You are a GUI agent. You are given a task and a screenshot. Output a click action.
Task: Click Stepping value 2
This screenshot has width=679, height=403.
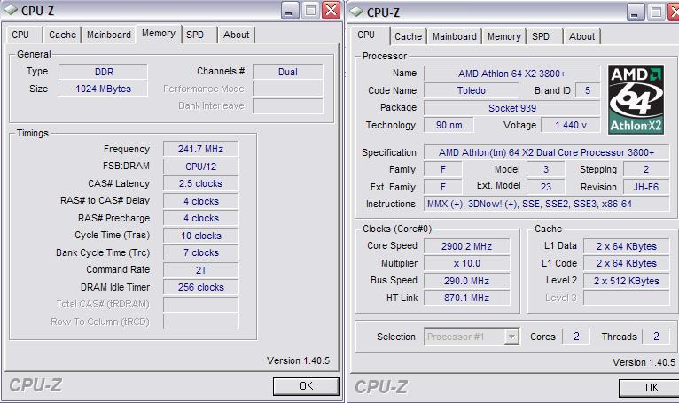(645, 169)
